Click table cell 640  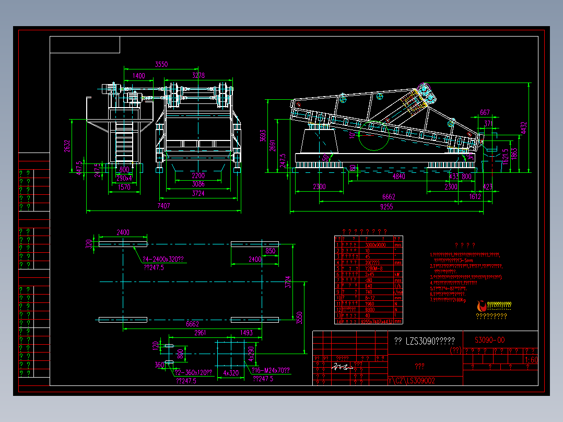(x=369, y=286)
